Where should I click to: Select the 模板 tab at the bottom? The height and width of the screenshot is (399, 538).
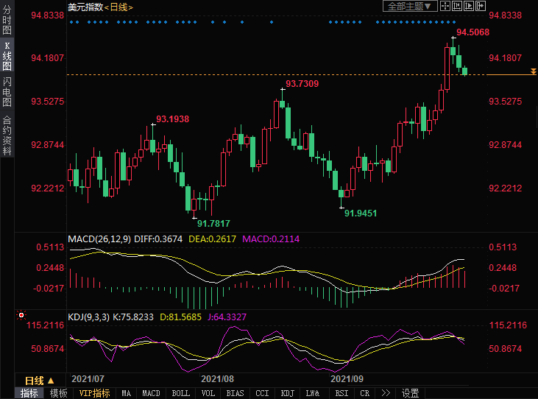pos(59,393)
